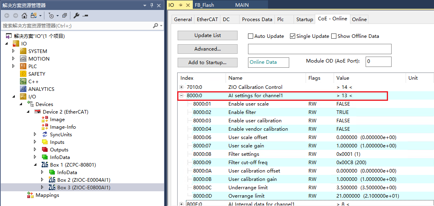Select the Enable filter TRUE value
The width and height of the screenshot is (434, 206).
(x=342, y=112)
